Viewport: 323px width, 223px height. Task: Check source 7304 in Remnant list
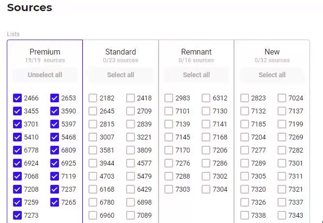[x=206, y=189]
